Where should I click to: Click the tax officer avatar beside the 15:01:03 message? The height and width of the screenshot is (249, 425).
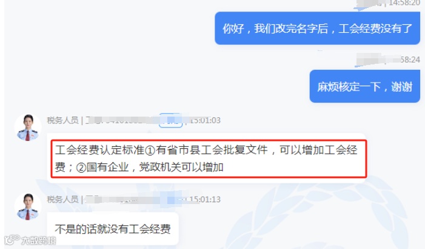coord(28,128)
